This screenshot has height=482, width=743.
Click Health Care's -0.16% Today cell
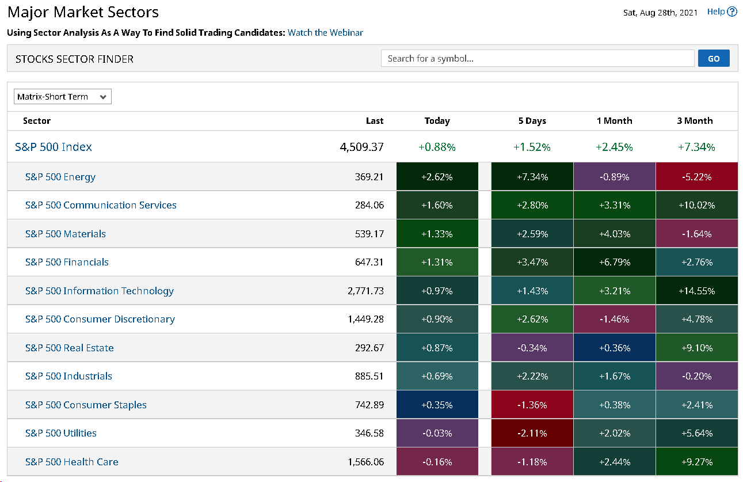(x=437, y=462)
